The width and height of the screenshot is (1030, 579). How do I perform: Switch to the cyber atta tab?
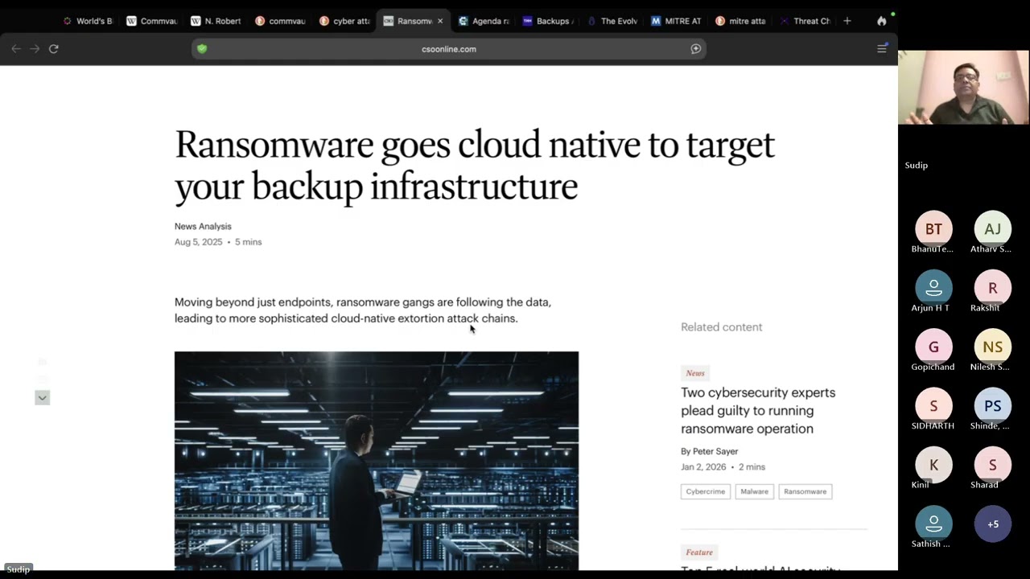click(x=344, y=21)
